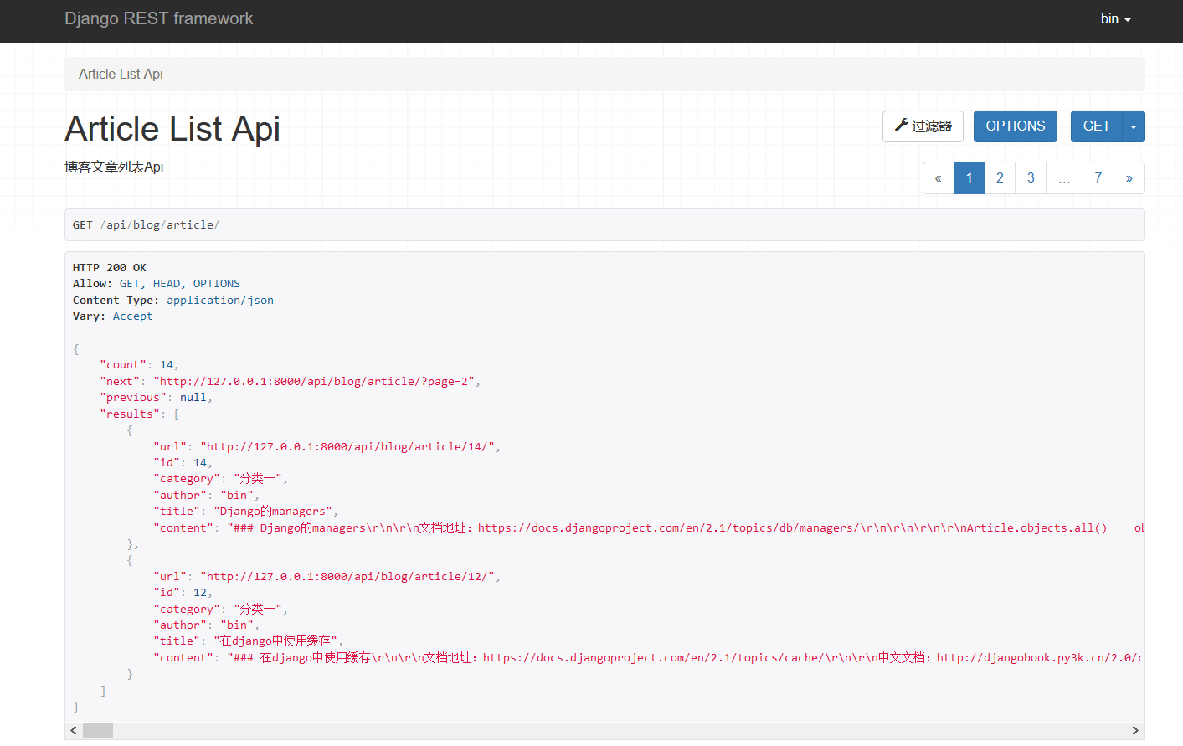Screen dimensions: 1183x746
Task: Click the application/json content type value
Action: click(220, 300)
